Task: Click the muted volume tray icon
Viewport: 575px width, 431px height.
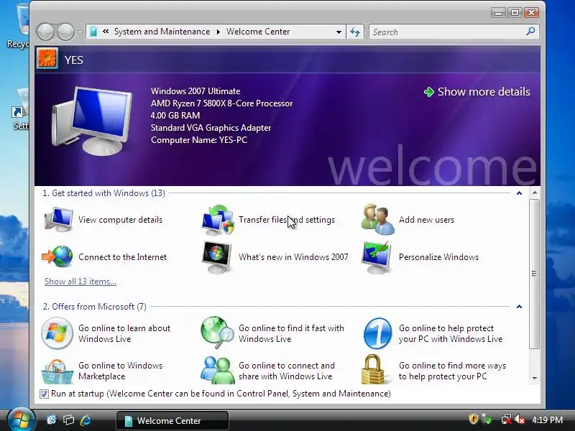Action: 520,420
